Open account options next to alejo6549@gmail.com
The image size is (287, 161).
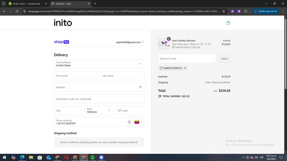(x=143, y=42)
